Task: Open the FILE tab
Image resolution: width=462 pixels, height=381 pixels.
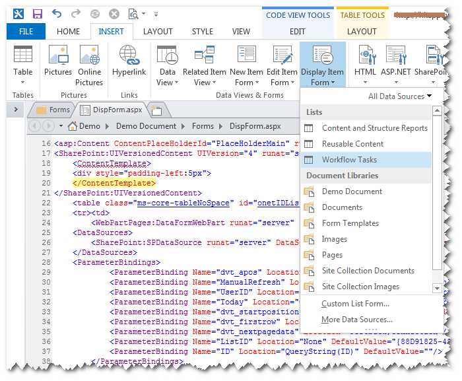Action: pyautogui.click(x=26, y=31)
